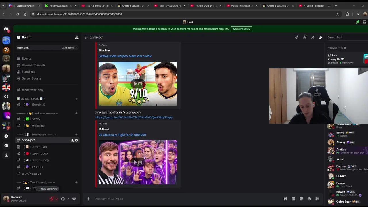
Task: Click Download Apps icon in server list
Action: 6,155
